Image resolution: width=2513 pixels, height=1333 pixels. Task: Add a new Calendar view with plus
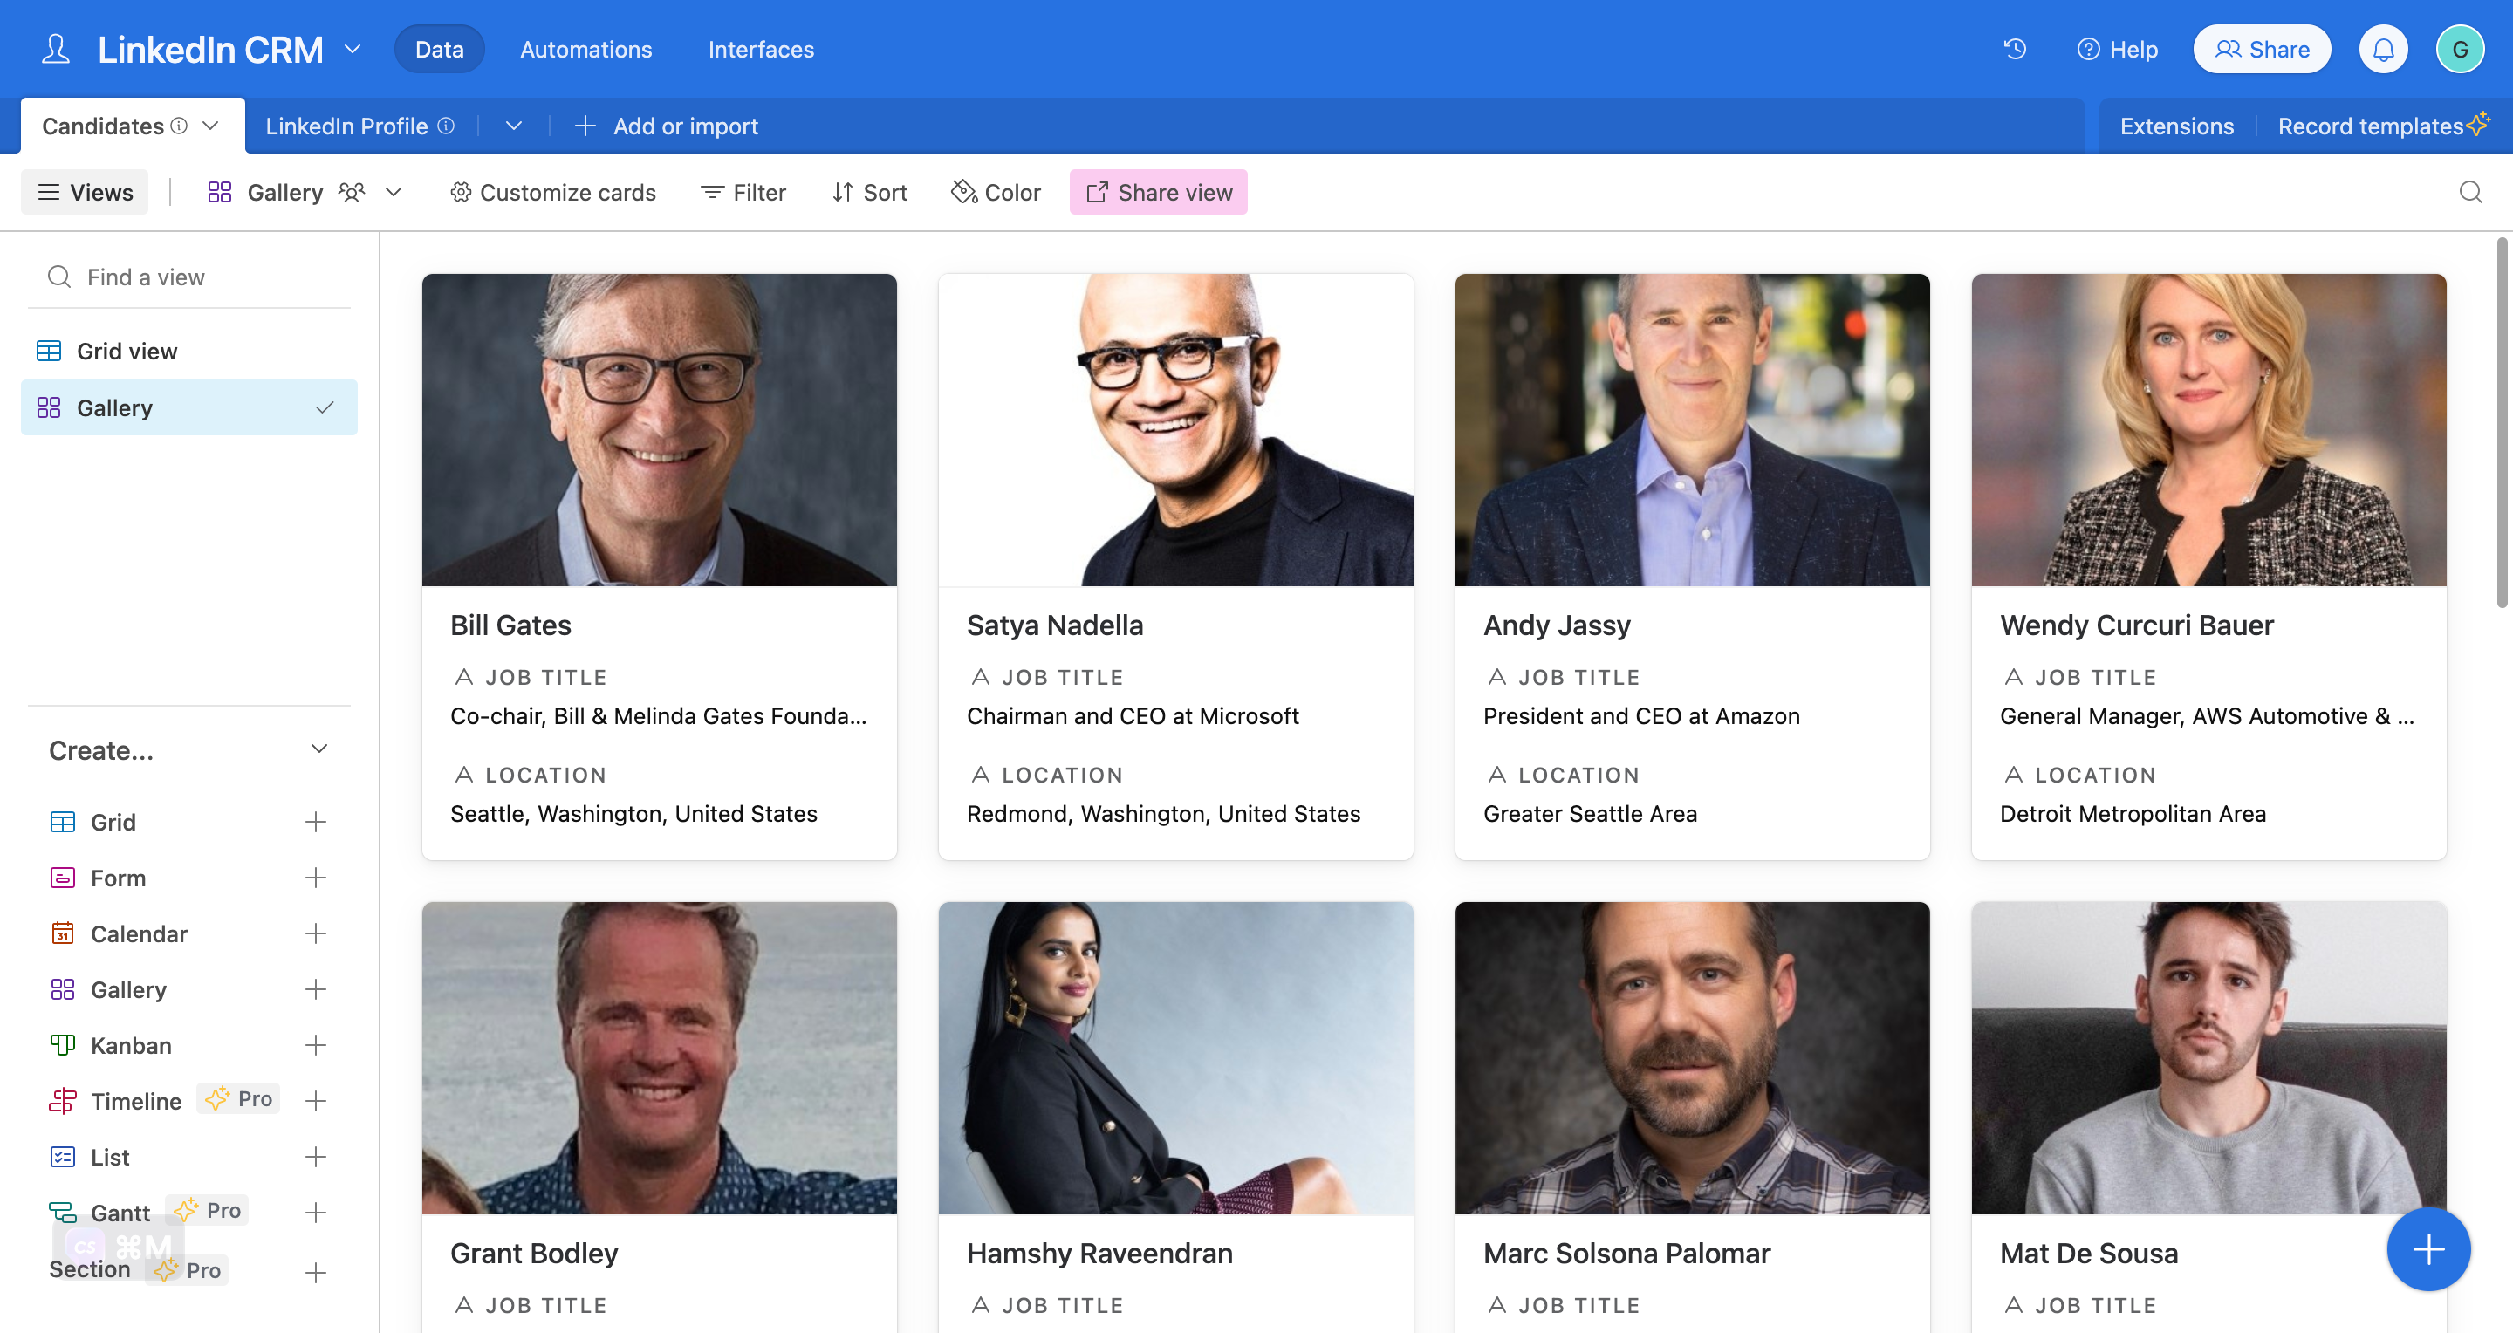tap(315, 933)
